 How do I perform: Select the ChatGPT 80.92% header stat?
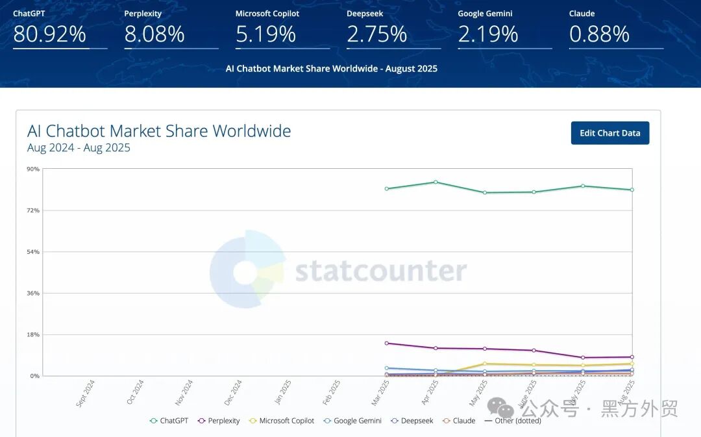[50, 34]
